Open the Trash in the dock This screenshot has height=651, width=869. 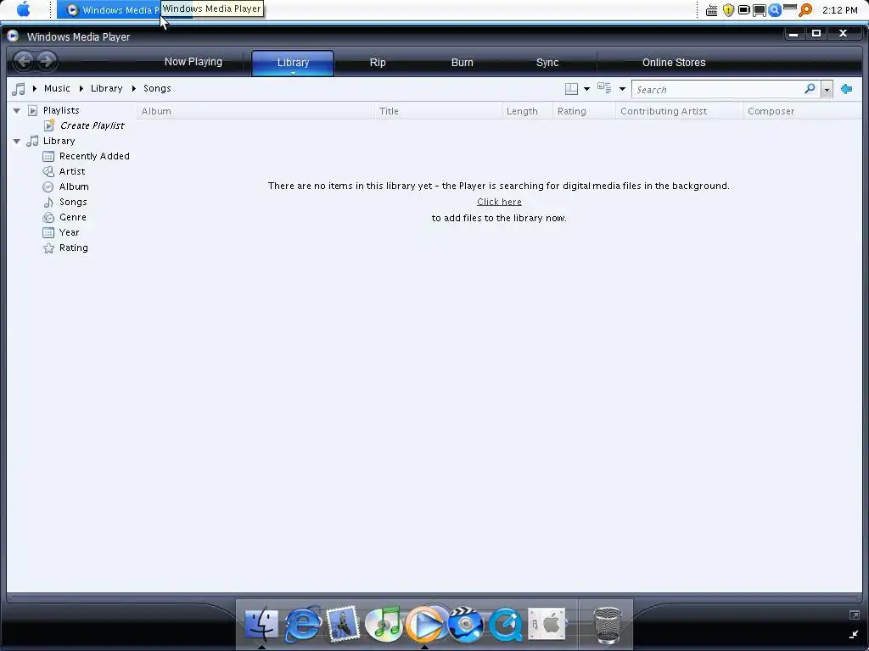(608, 625)
